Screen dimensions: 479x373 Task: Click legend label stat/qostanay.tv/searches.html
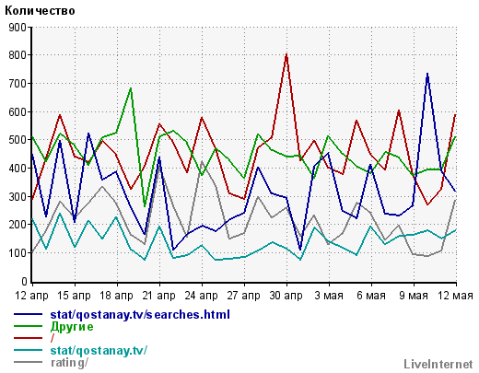coord(140,315)
